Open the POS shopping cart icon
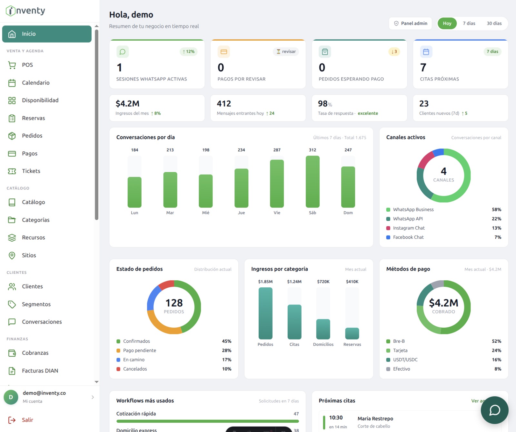This screenshot has height=432, width=516. 12,65
